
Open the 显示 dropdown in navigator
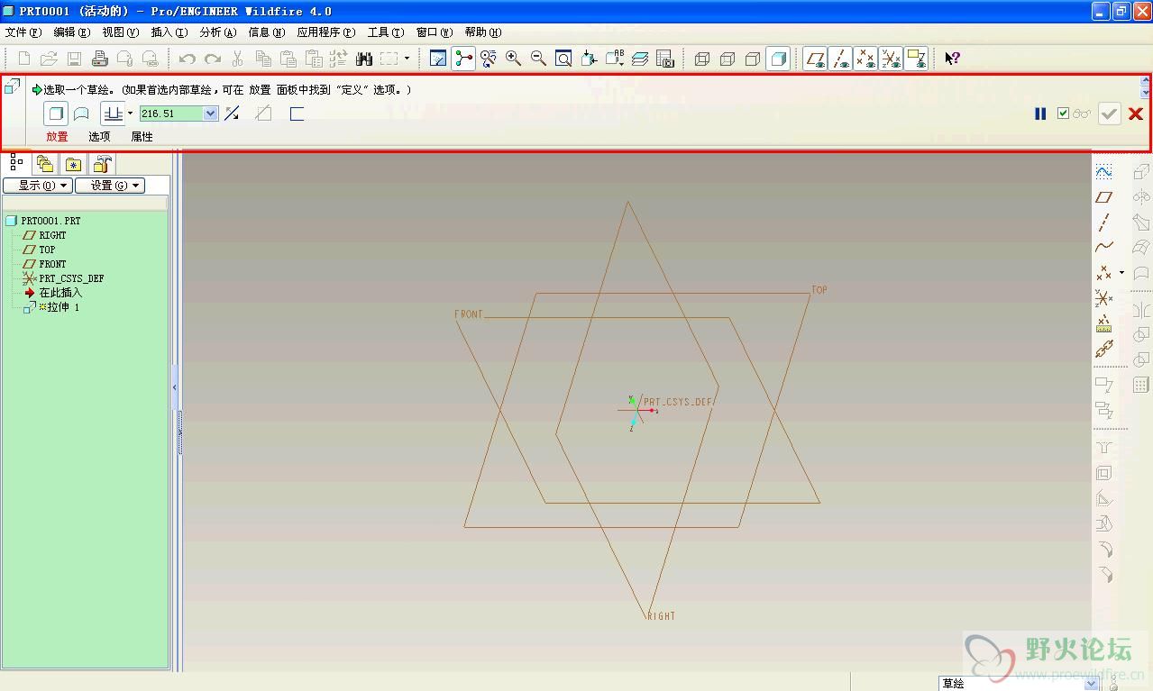click(x=38, y=186)
